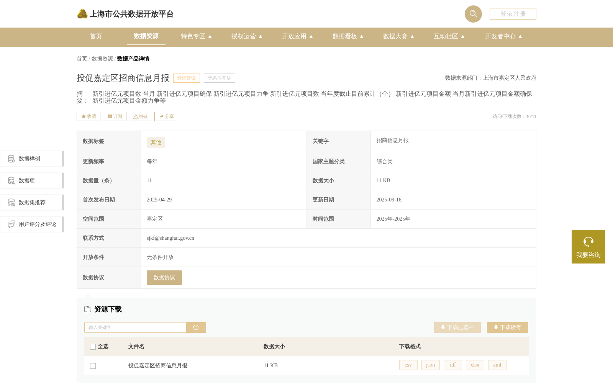Expand the 数据大赛 menu
Image resolution: width=613 pixels, height=383 pixels.
click(x=399, y=36)
